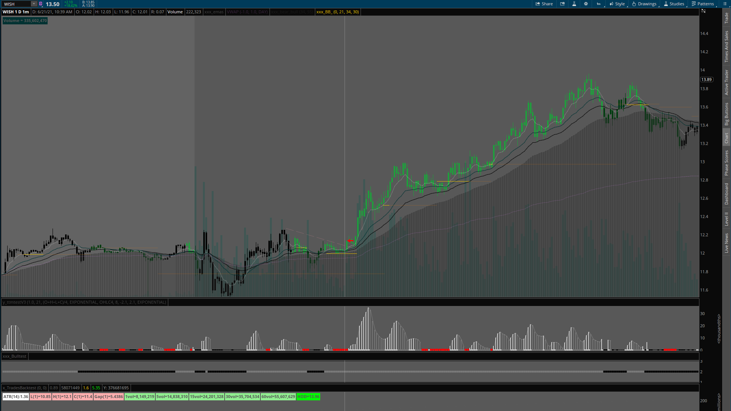Viewport: 731px width, 411px height.
Task: Expand the WISH symbol dropdown arrow
Action: 34,4
